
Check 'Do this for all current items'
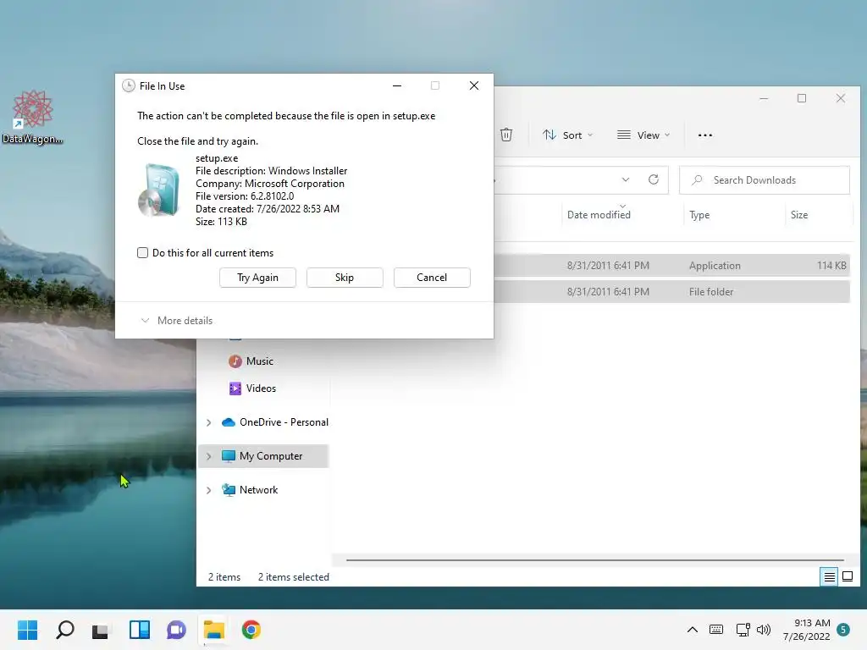pyautogui.click(x=142, y=252)
